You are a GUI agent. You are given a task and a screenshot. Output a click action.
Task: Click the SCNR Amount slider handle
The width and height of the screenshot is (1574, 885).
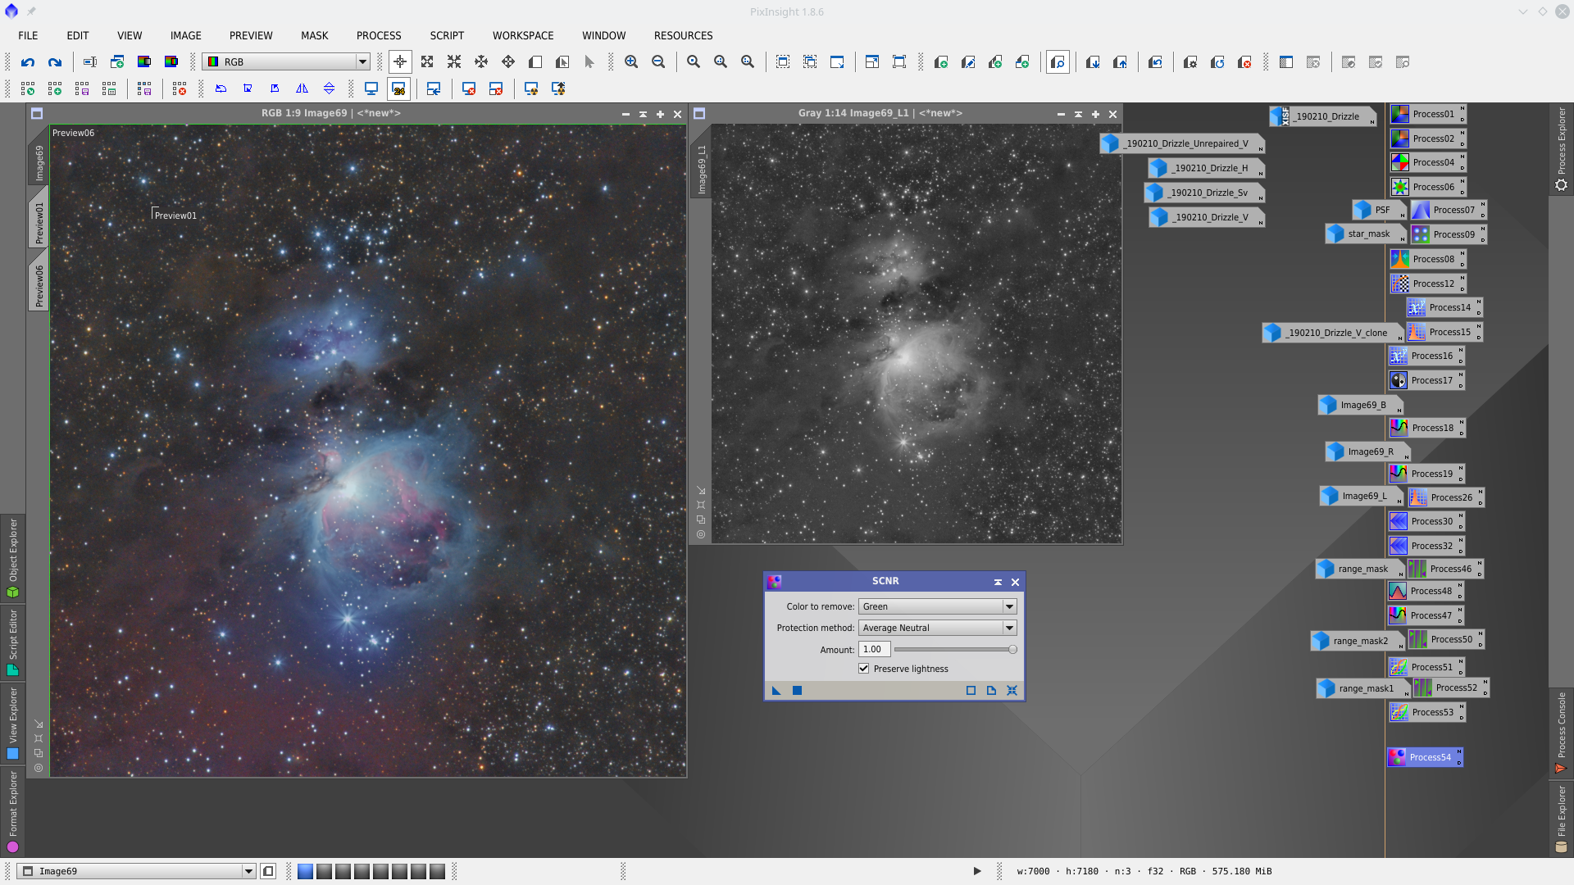pyautogui.click(x=1012, y=650)
